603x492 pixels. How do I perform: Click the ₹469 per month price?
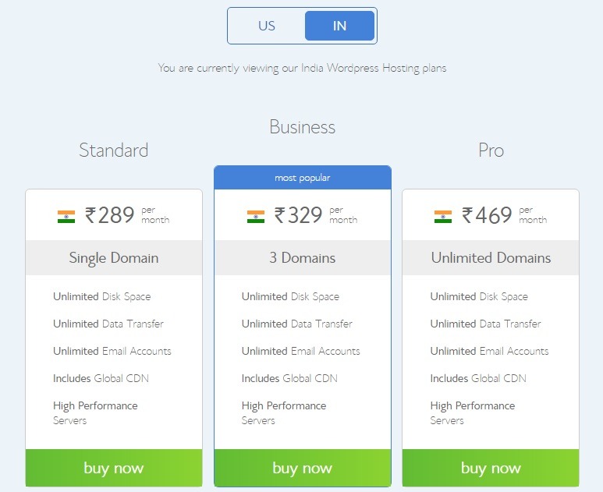tap(504, 215)
